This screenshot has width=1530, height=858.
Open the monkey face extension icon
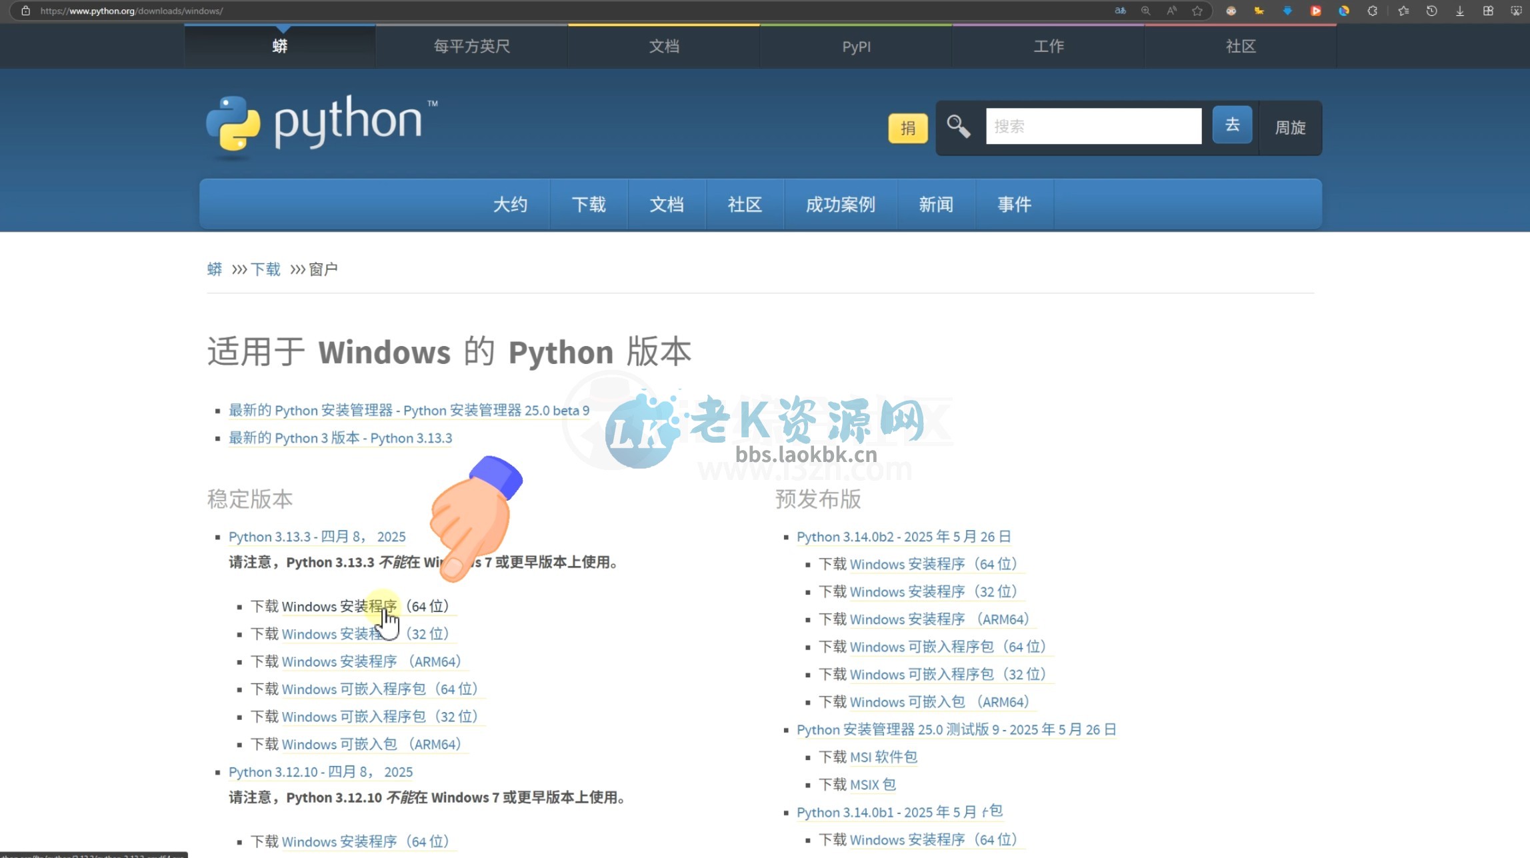[1231, 11]
